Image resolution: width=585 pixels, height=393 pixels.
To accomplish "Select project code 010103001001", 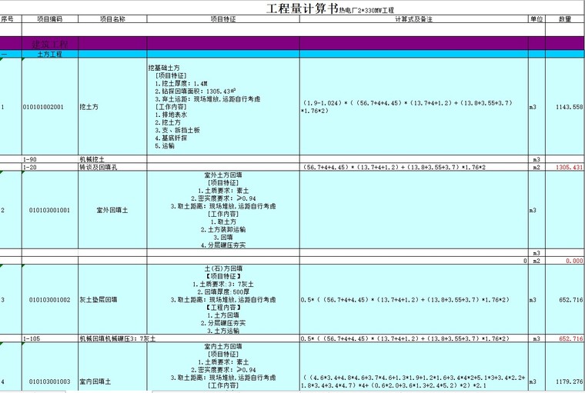I will coord(50,210).
